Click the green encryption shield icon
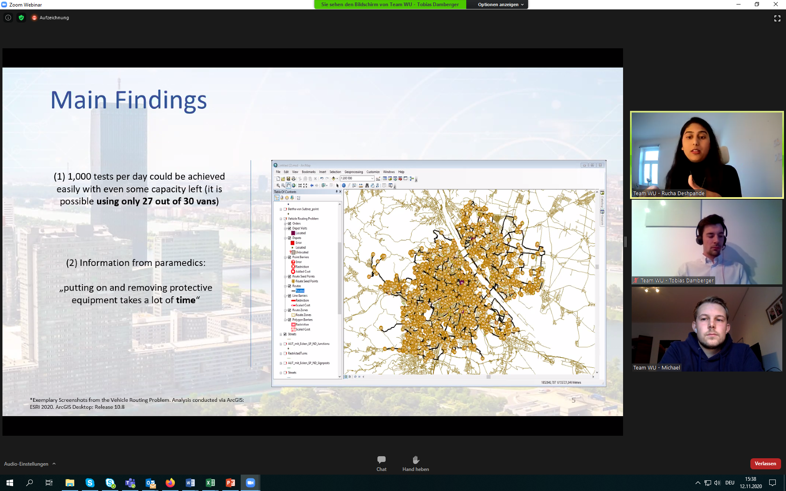786x491 pixels. pos(21,18)
